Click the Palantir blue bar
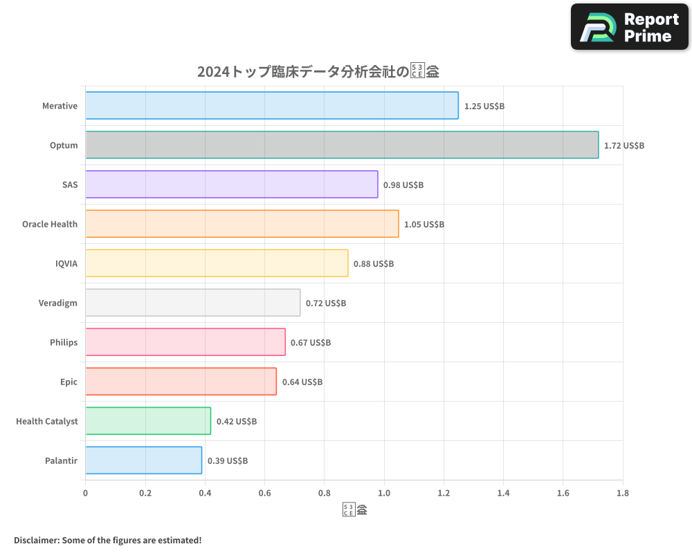This screenshot has width=692, height=553. click(x=143, y=460)
